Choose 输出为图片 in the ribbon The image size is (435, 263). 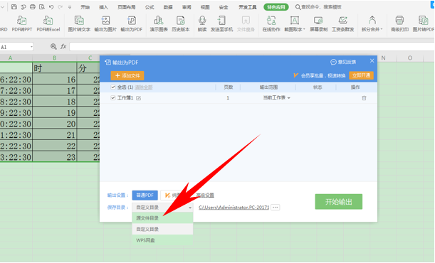point(105,23)
